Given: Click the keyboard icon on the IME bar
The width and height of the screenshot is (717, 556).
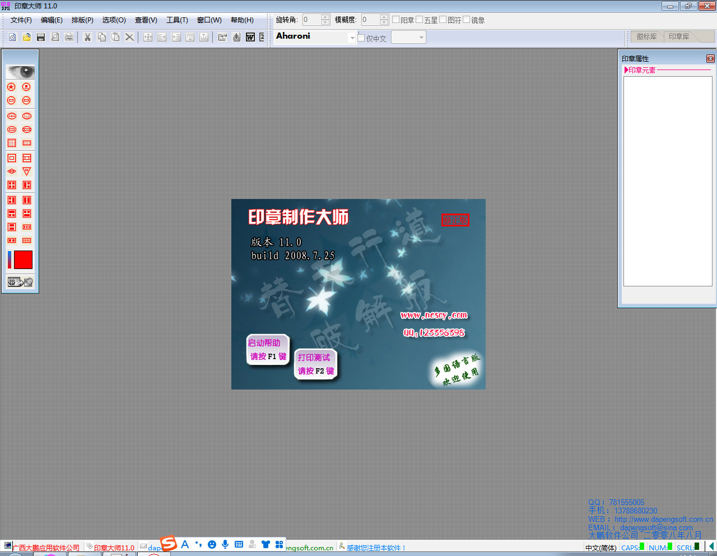Looking at the screenshot, I should tap(239, 544).
